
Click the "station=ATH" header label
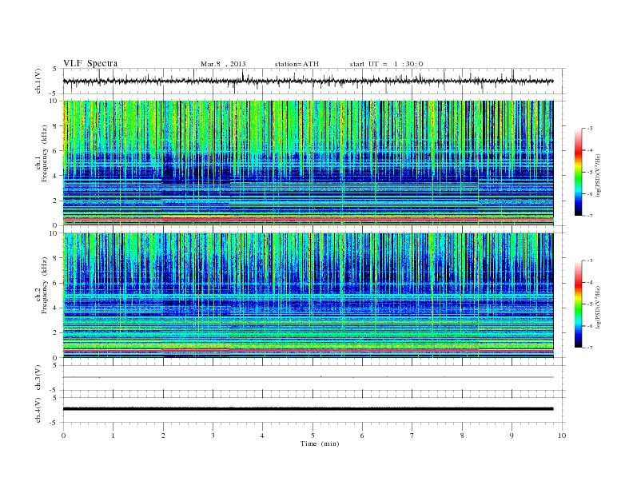tap(297, 64)
